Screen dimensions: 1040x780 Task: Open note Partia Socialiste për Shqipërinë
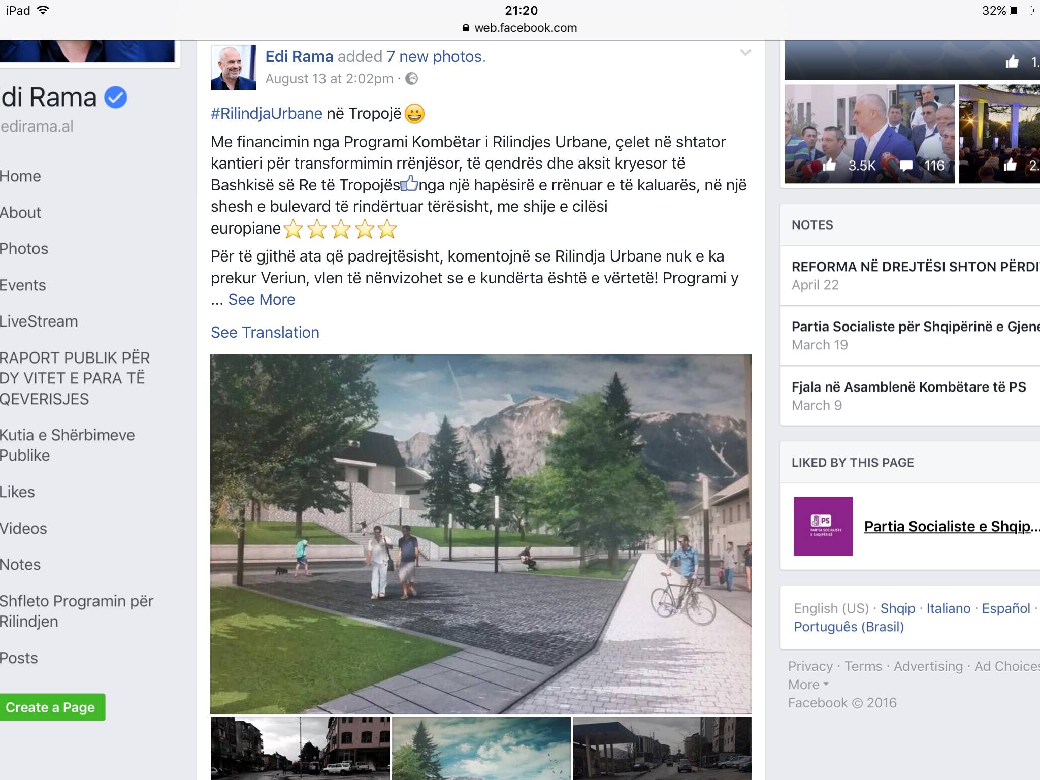coord(916,327)
